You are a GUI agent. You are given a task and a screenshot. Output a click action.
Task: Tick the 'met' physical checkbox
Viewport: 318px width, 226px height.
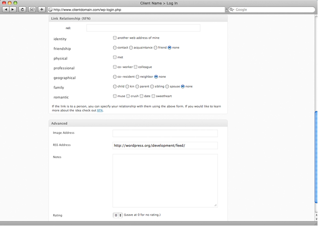pyautogui.click(x=115, y=57)
